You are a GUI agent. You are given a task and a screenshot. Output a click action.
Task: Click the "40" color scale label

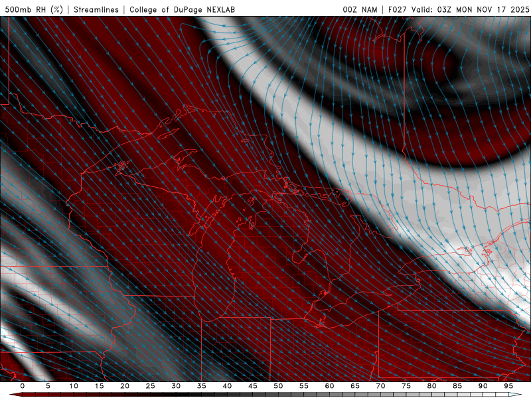point(227,386)
